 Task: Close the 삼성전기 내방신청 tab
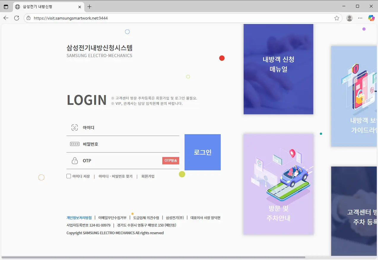pyautogui.click(x=80, y=7)
